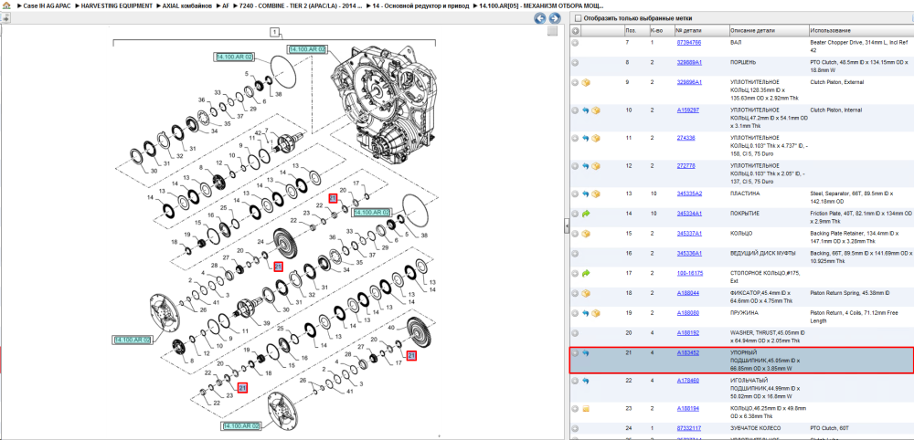The width and height of the screenshot is (914, 440).
Task: Add part 87332117 with its plus icon
Action: [x=575, y=428]
